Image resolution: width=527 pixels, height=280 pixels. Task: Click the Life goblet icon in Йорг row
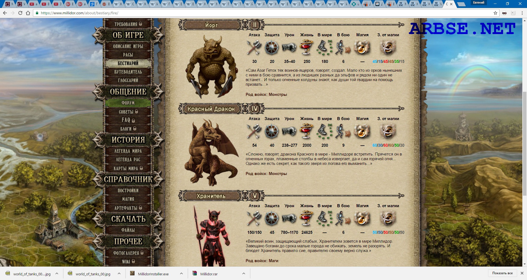(x=307, y=48)
